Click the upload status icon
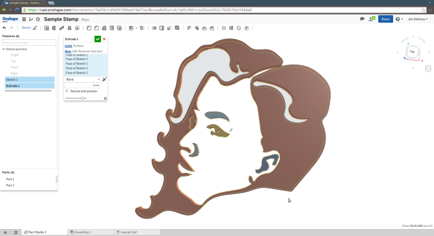Image resolution: width=434 pixels, height=236 pixels. [372, 19]
